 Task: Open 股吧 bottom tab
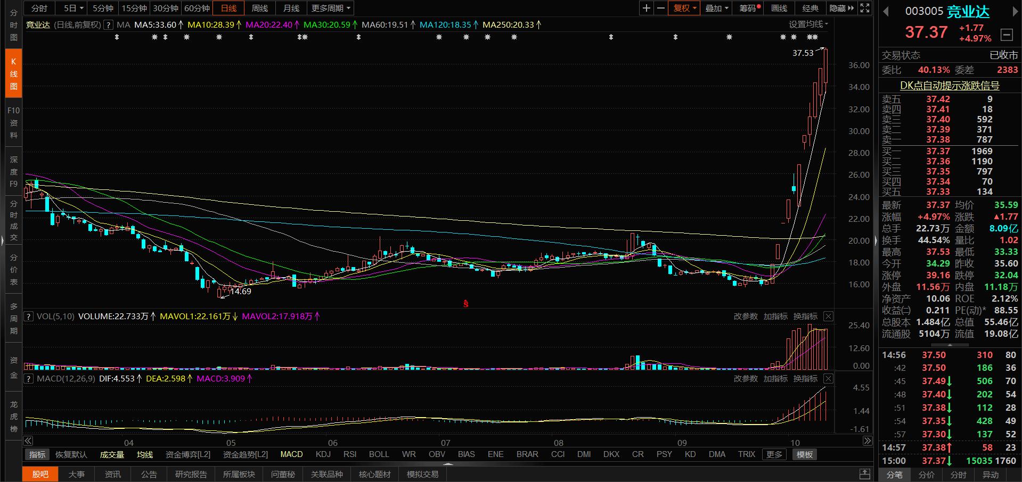coord(40,474)
